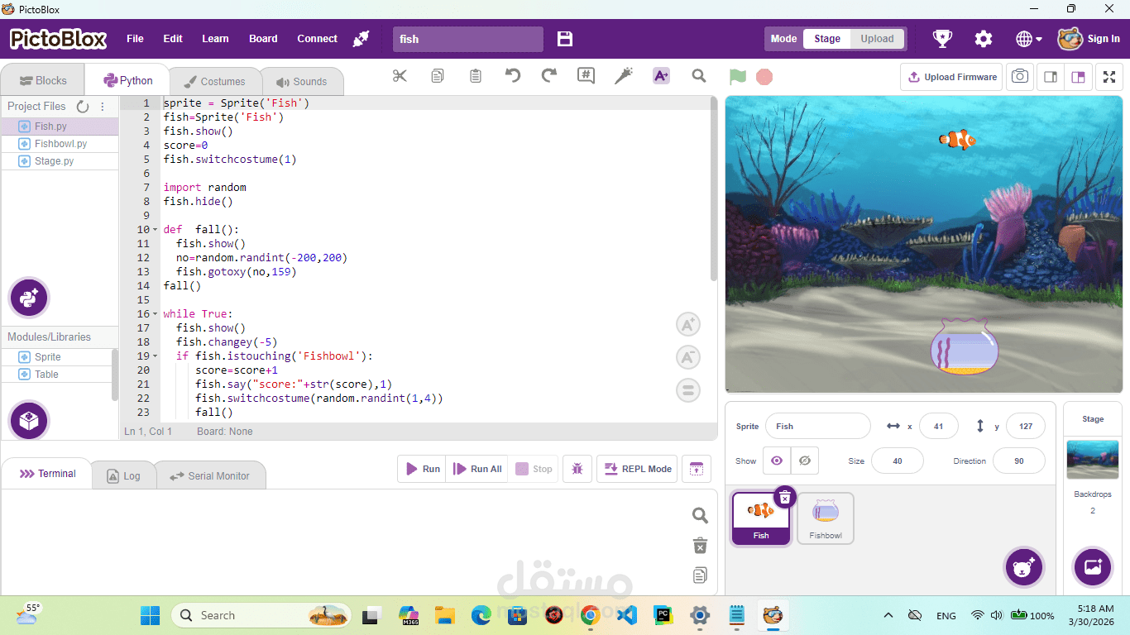Click the project name field fish

[467, 39]
